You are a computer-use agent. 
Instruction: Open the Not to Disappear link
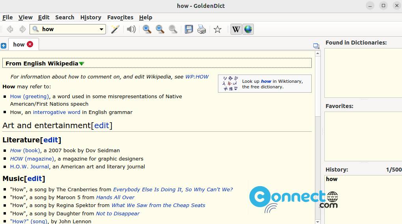coord(118,213)
